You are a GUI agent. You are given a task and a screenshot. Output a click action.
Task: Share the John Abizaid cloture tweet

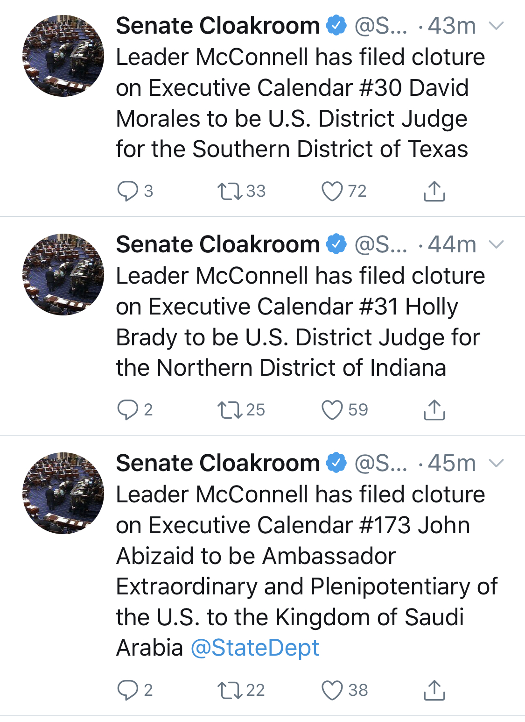(434, 690)
